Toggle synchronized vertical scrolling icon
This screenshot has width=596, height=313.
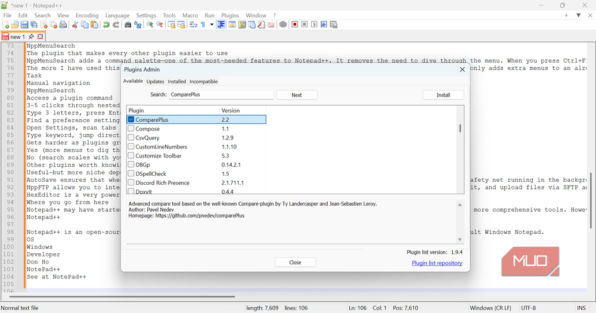(x=172, y=24)
